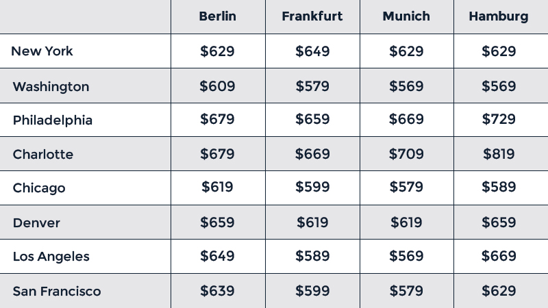
Task: Click the $709 Charlotte to Munich price
Action: (x=406, y=154)
